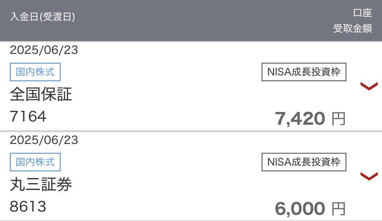
Task: Click the 受取金額 column header
Action: point(353,28)
